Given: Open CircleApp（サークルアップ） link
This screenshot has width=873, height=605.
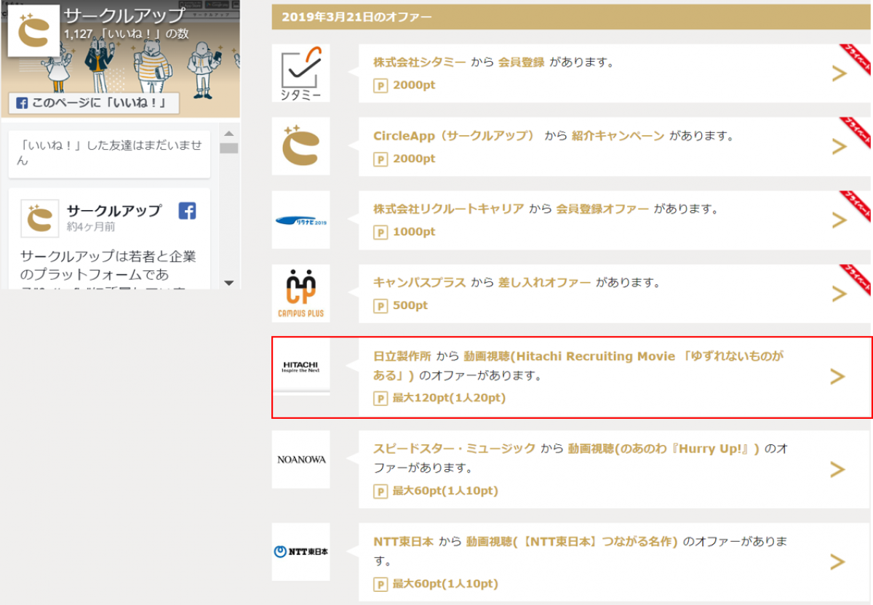Looking at the screenshot, I should (x=454, y=135).
